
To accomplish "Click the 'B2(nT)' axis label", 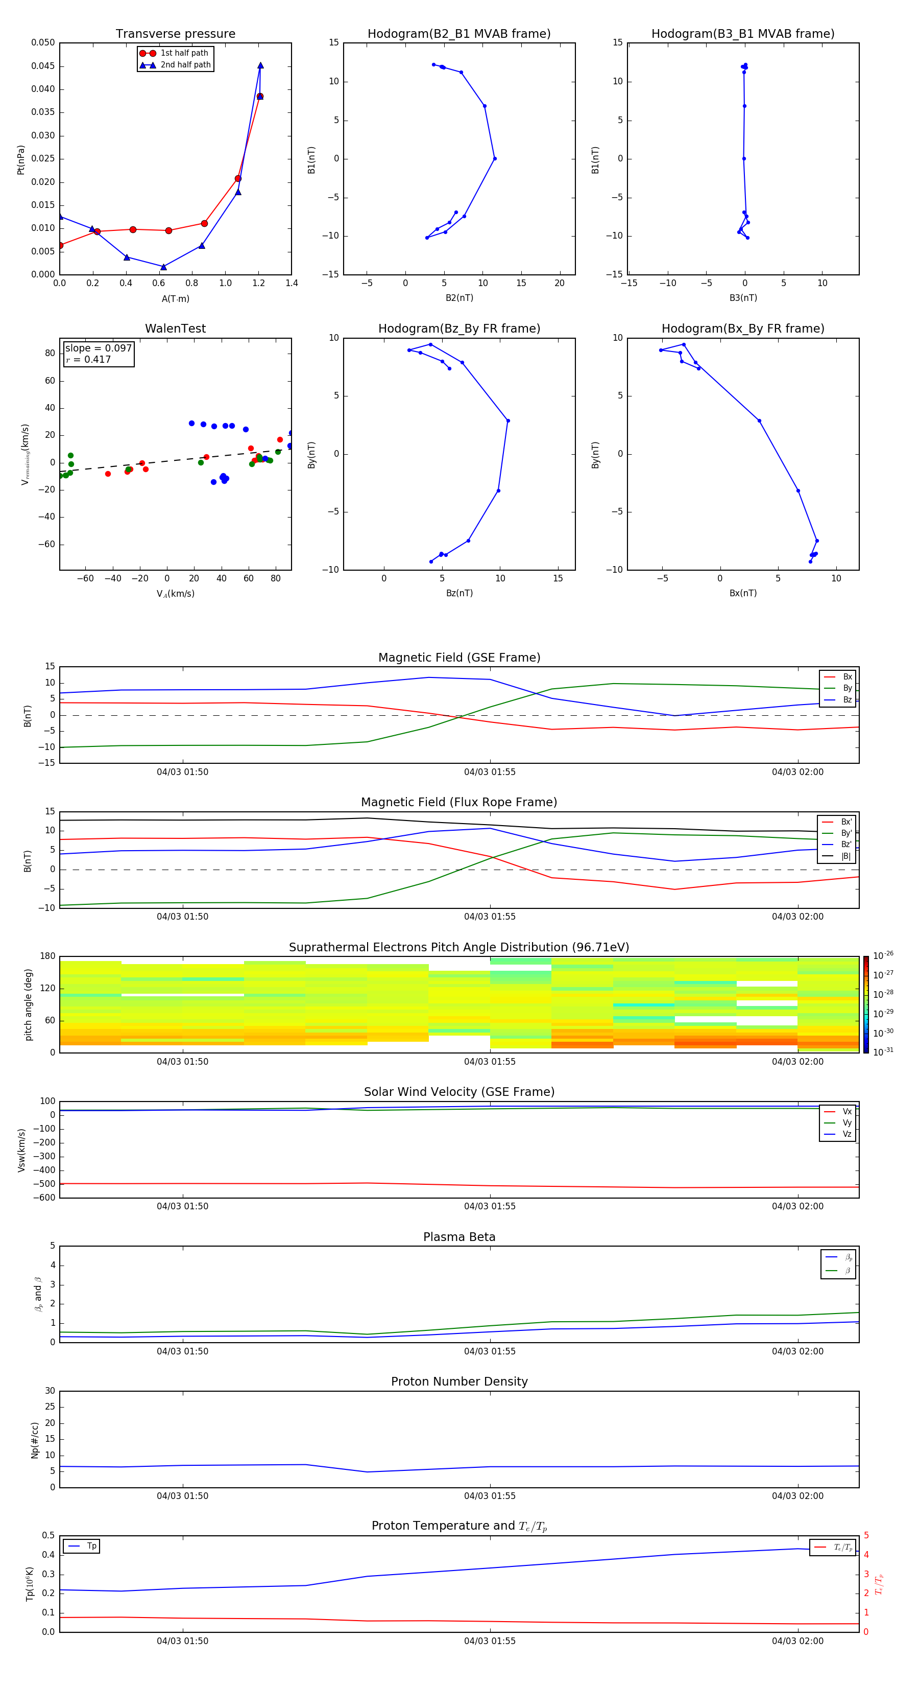I will tap(459, 298).
